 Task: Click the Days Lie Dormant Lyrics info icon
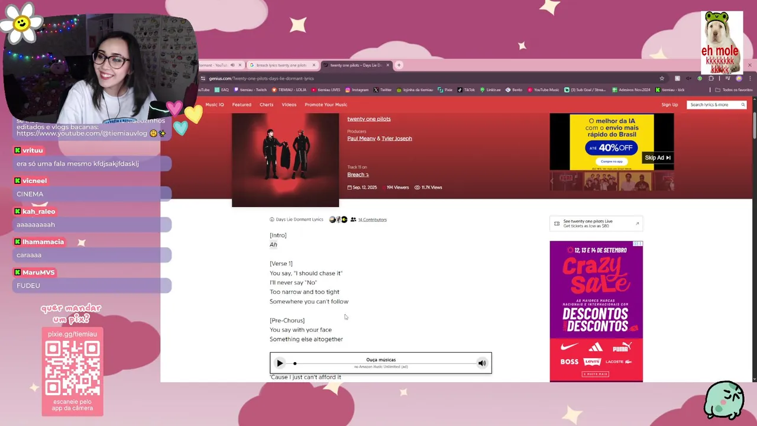pos(272,220)
